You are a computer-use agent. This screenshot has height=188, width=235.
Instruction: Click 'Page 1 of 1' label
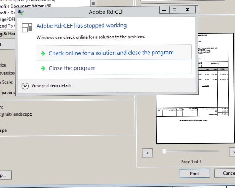(x=191, y=162)
